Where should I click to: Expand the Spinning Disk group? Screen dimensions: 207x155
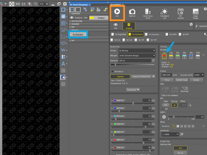click(70, 21)
